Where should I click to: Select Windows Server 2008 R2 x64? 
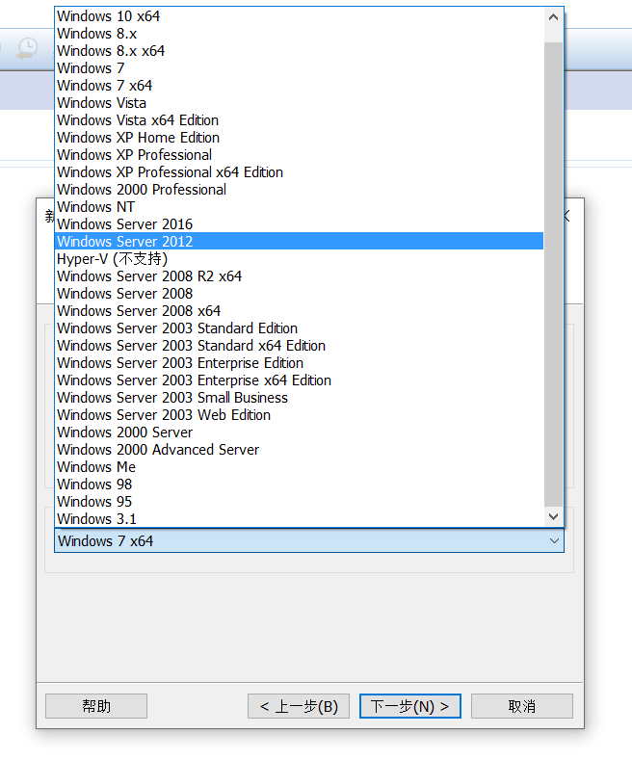tap(299, 276)
